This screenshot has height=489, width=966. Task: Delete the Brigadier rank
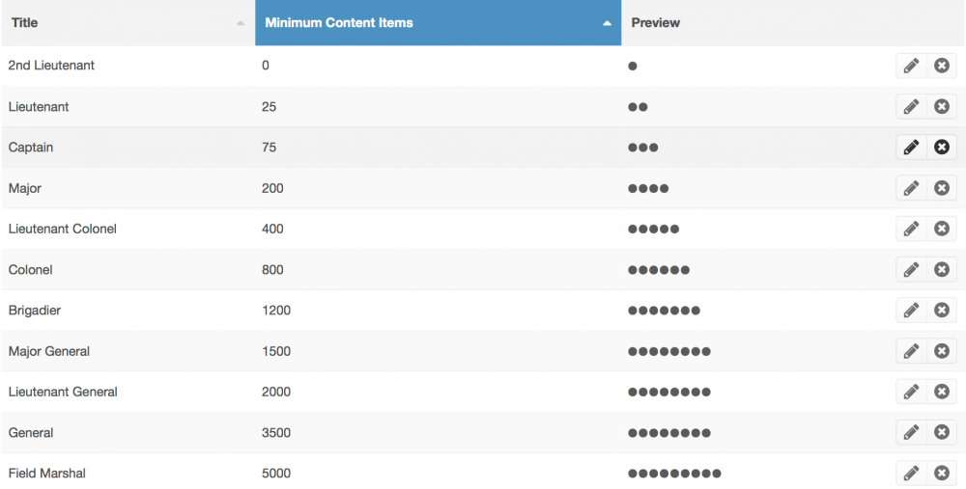click(x=941, y=310)
